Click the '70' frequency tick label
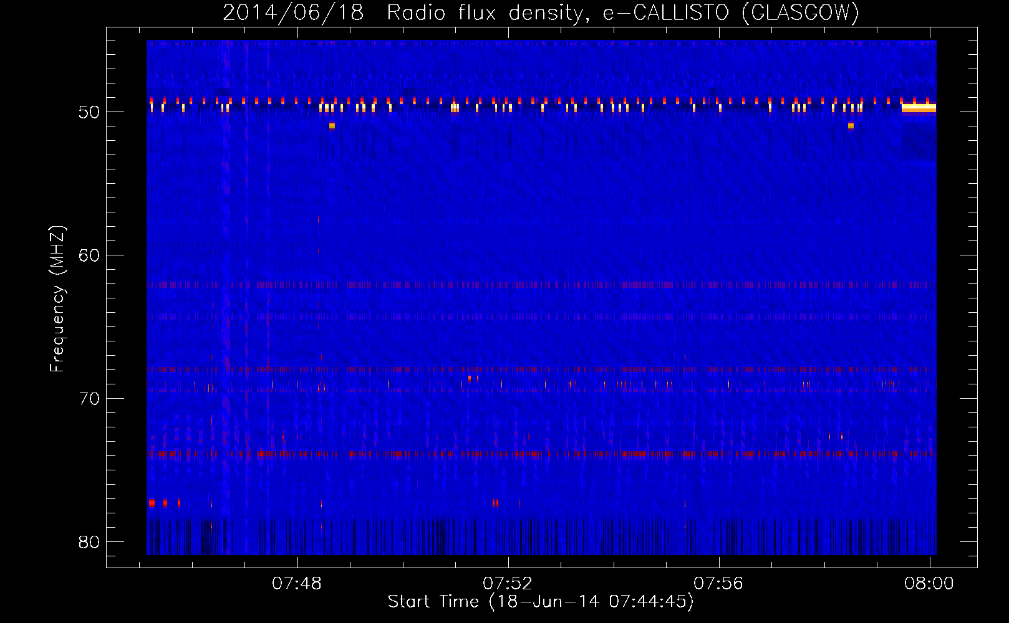 pos(89,399)
